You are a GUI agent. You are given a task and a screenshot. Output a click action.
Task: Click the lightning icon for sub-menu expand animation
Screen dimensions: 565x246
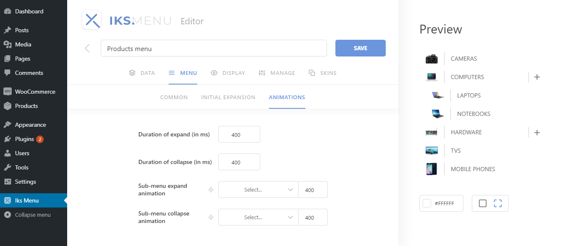pos(211,190)
